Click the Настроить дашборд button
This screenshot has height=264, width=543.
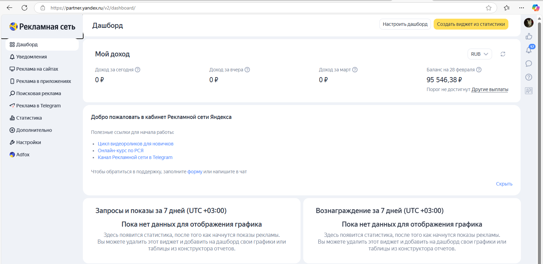click(x=405, y=24)
